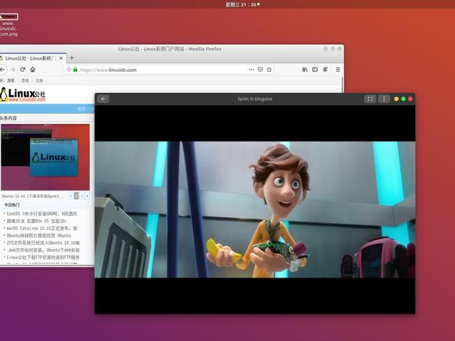Open the Firefox Library icon
Screen dimensions: 455x341
click(305, 69)
